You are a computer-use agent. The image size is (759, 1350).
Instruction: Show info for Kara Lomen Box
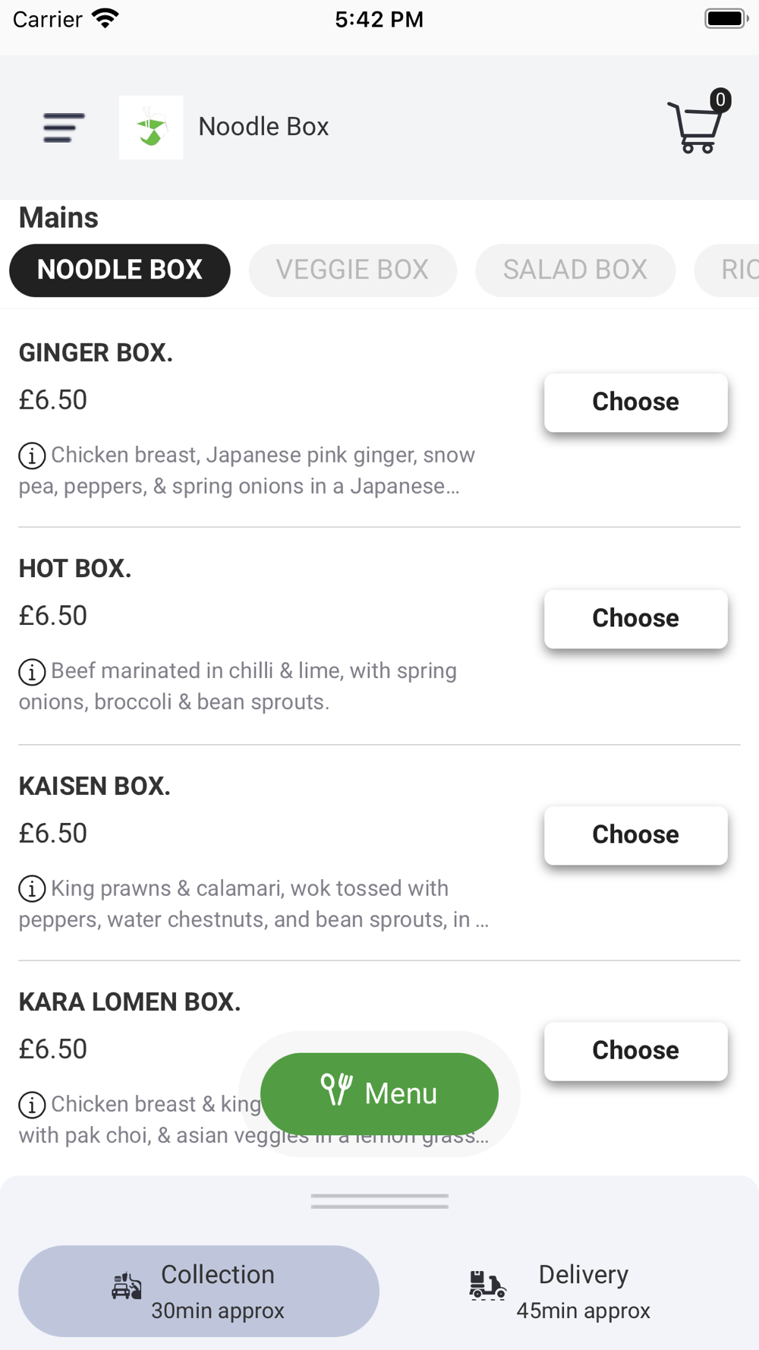coord(32,1105)
